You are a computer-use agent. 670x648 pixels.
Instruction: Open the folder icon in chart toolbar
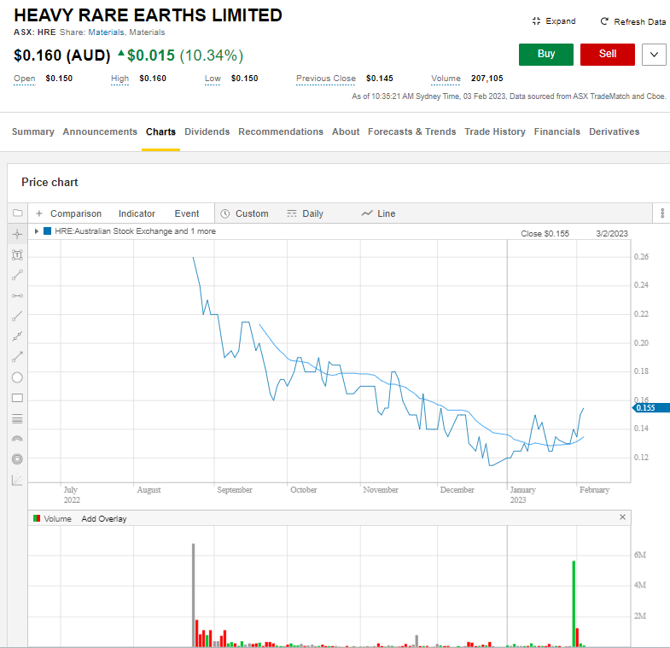[x=18, y=213]
